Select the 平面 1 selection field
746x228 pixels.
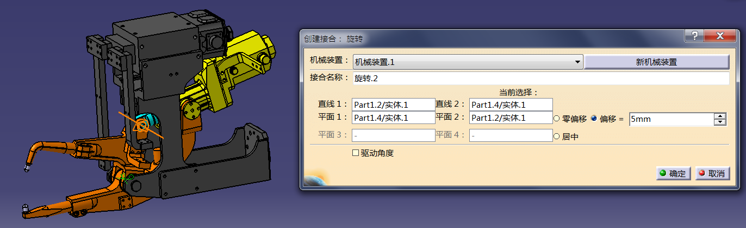click(394, 118)
